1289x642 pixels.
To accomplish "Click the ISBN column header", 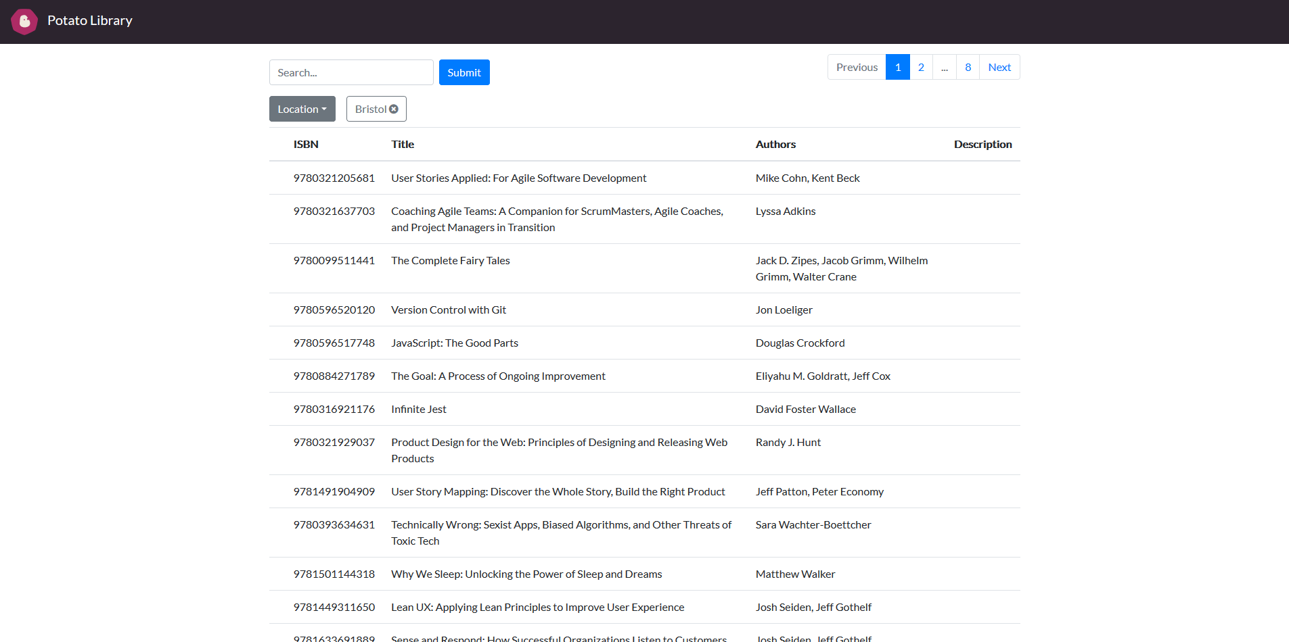I will click(x=306, y=144).
